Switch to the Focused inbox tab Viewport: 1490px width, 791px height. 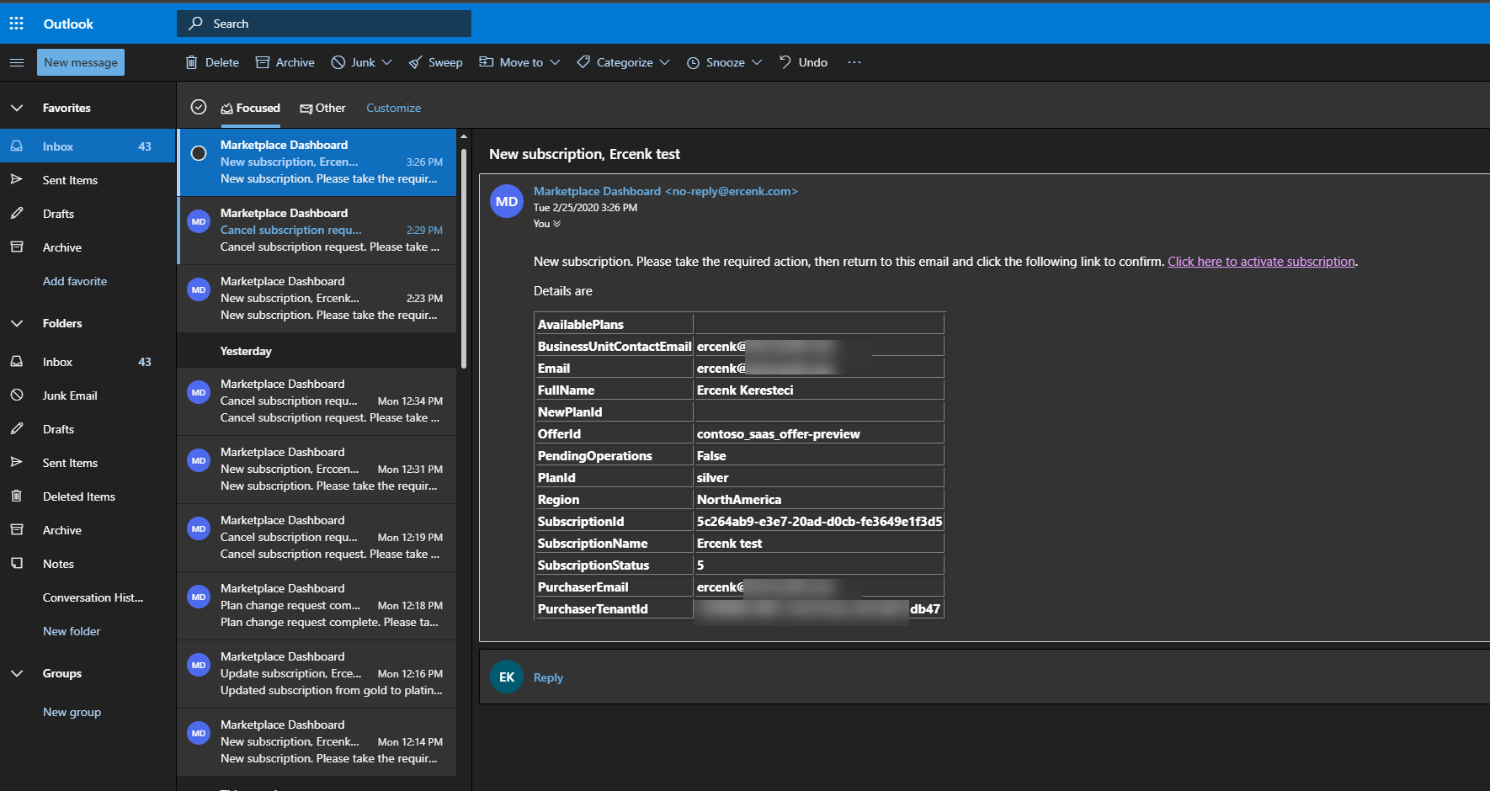[x=250, y=109]
